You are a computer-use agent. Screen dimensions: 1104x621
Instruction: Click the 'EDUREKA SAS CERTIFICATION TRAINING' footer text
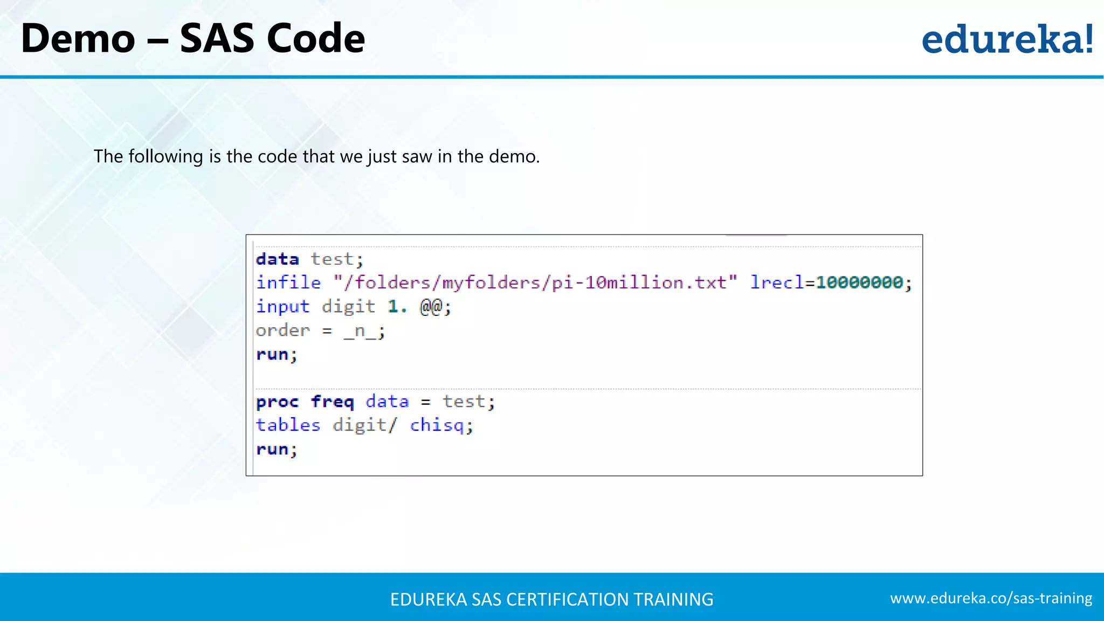click(x=551, y=599)
